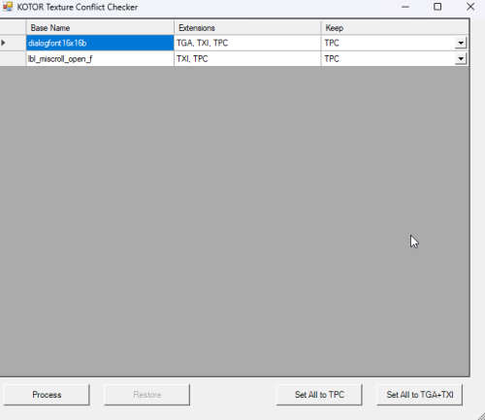Click the TPC Keep cell in second row
485x420 pixels.
coord(388,58)
